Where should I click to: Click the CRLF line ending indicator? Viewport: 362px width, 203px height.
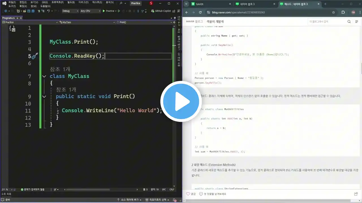(x=172, y=189)
